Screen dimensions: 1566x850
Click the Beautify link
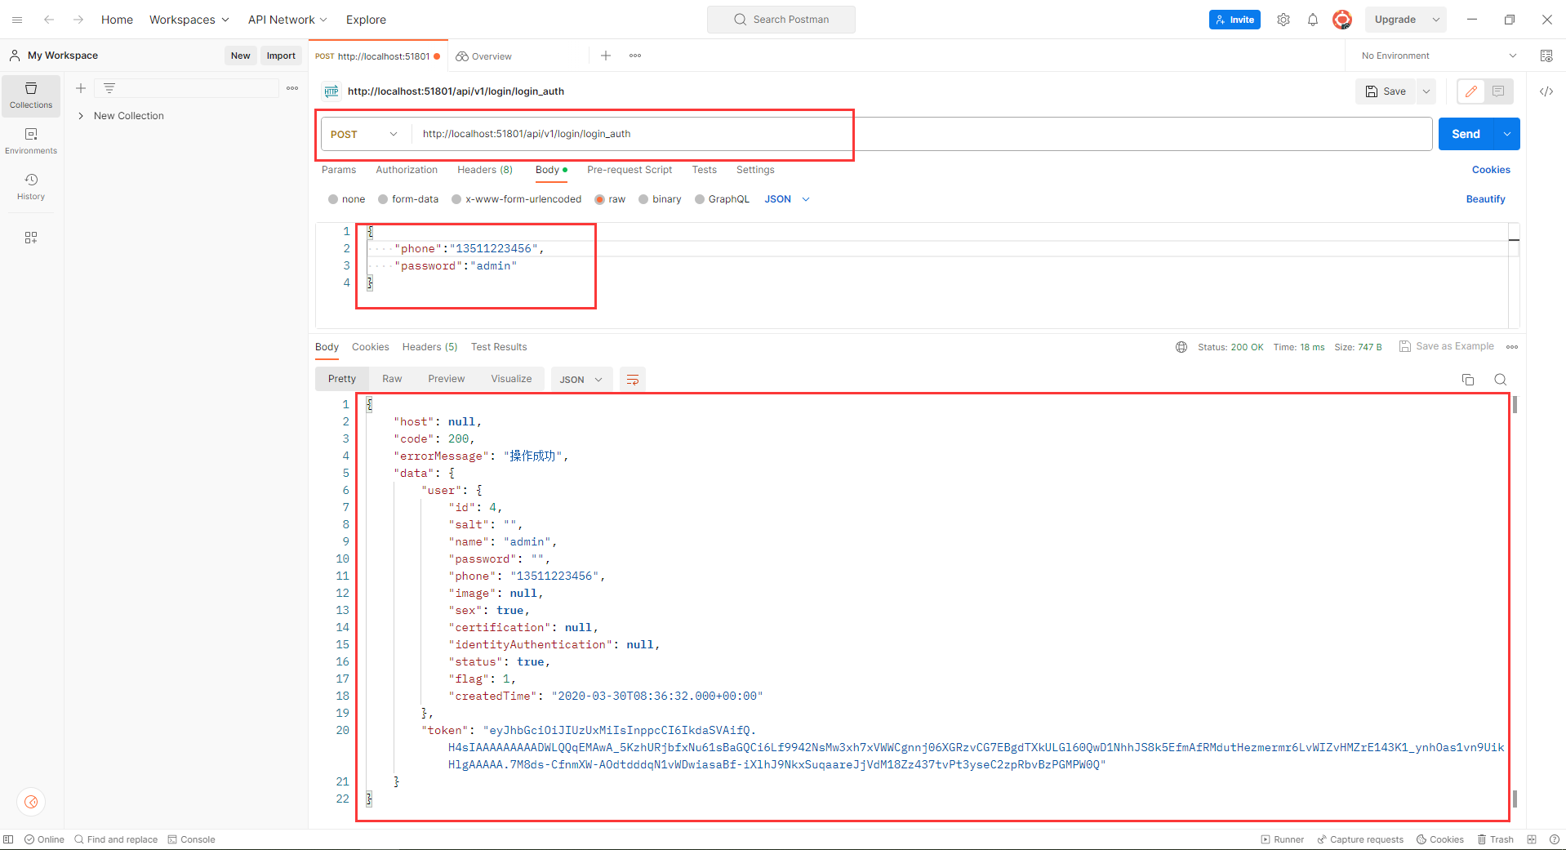1485,199
